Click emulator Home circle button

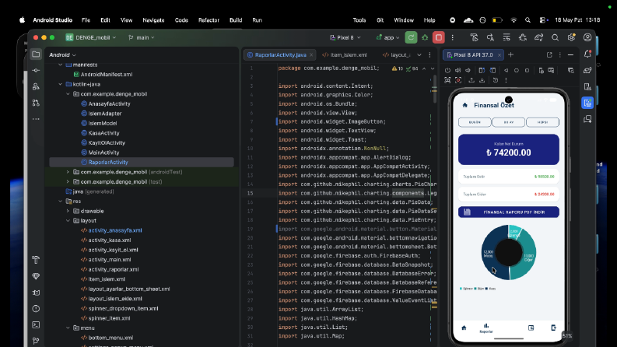[517, 71]
